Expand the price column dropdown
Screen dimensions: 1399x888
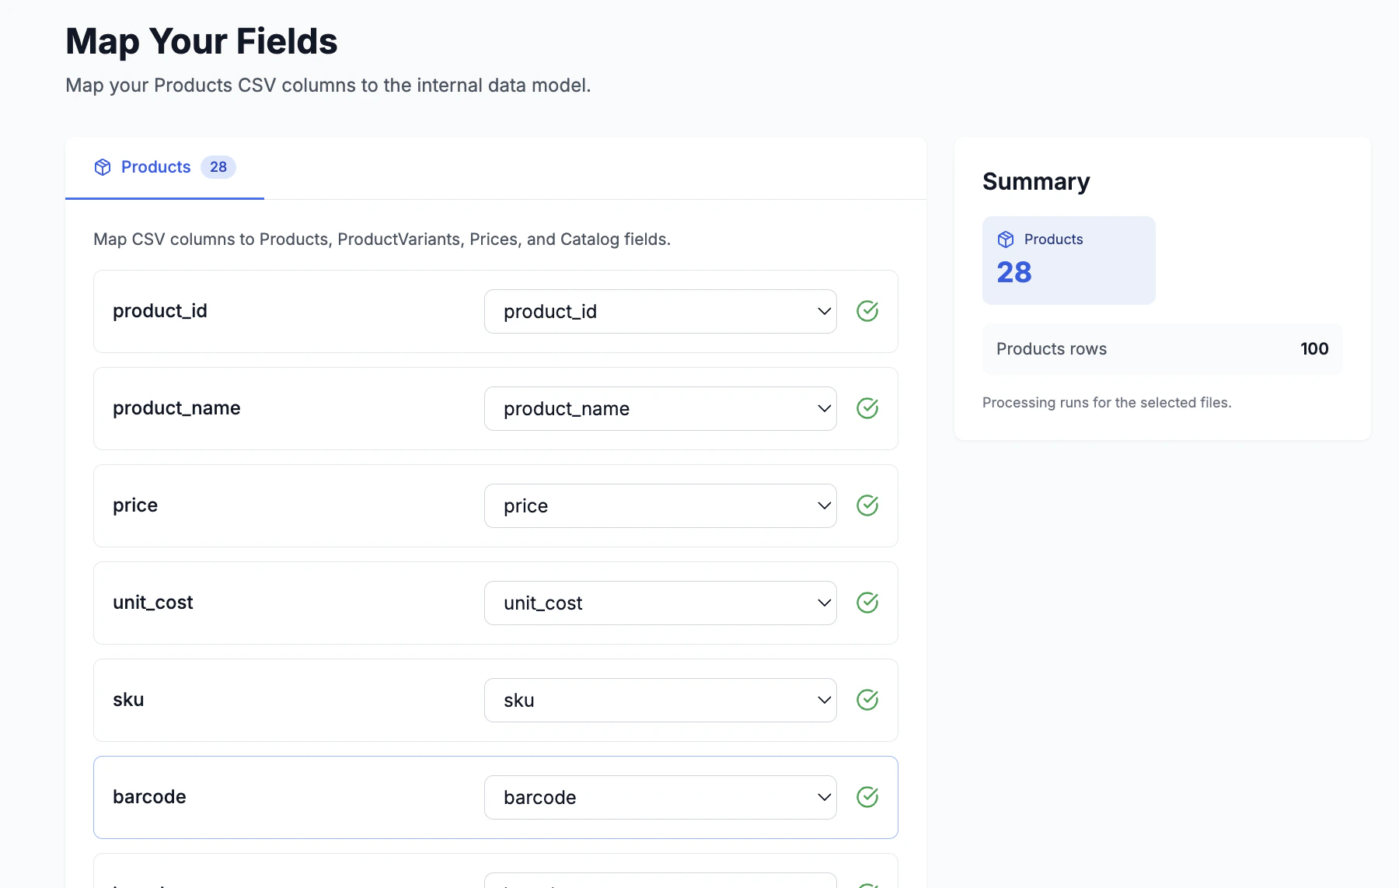point(660,505)
